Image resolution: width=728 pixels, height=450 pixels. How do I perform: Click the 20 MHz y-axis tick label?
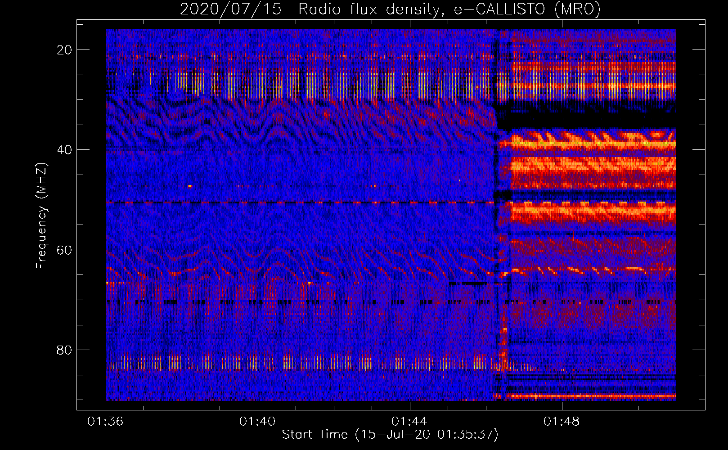pyautogui.click(x=65, y=50)
